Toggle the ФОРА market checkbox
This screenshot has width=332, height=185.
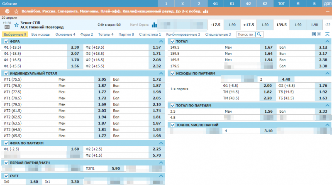[6, 42]
